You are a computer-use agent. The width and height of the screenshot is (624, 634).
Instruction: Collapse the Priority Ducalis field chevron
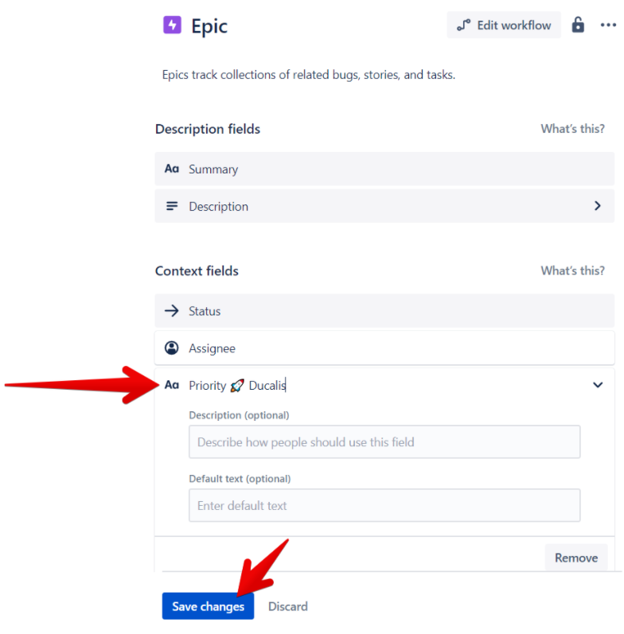[x=598, y=385]
